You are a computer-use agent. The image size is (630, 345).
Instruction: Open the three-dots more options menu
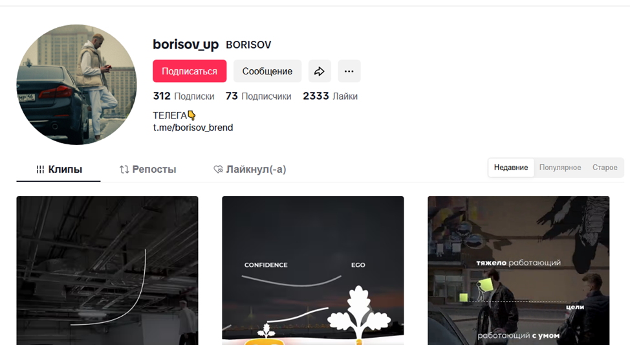(x=349, y=71)
